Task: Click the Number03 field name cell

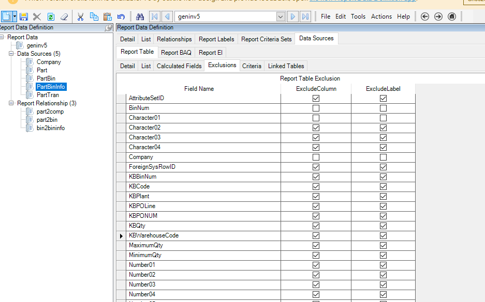Action: point(203,284)
